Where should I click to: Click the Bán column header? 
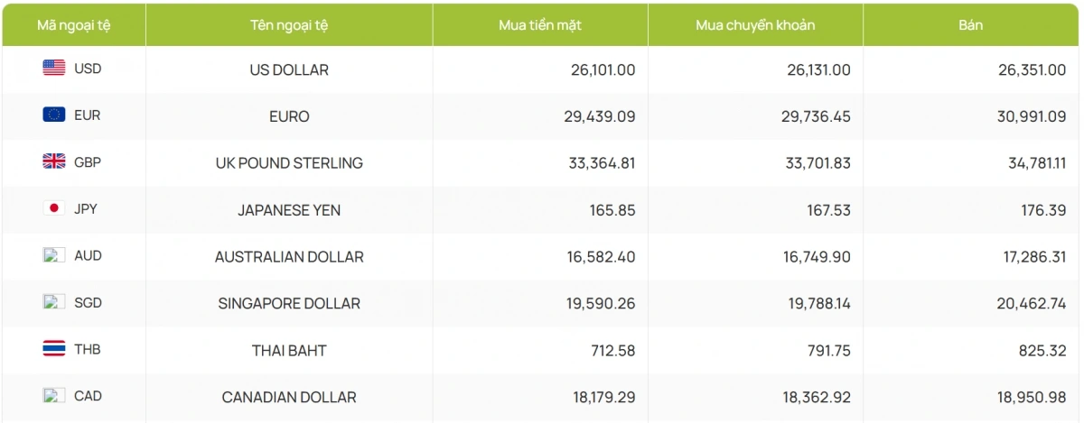[x=971, y=25]
